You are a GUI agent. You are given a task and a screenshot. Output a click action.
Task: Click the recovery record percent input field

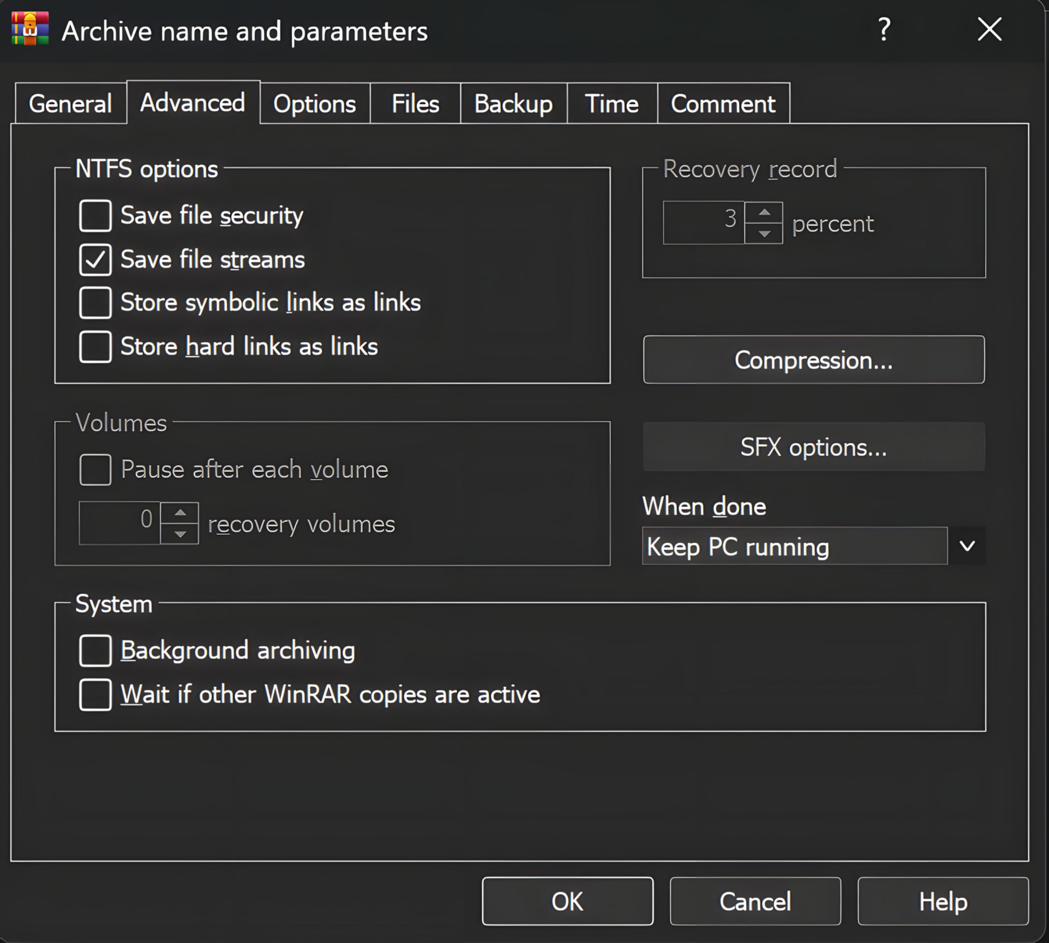tap(703, 223)
